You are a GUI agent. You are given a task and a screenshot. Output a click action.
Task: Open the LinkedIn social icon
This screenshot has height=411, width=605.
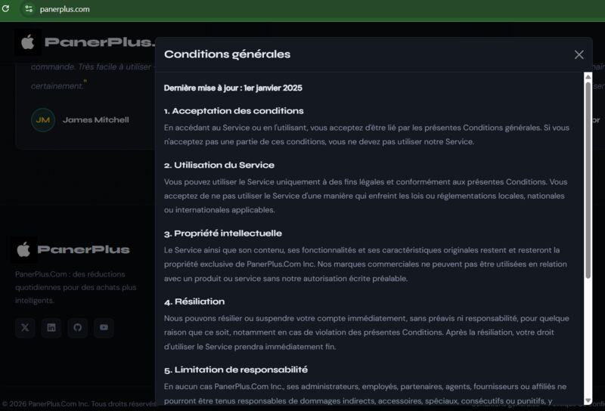pyautogui.click(x=51, y=328)
